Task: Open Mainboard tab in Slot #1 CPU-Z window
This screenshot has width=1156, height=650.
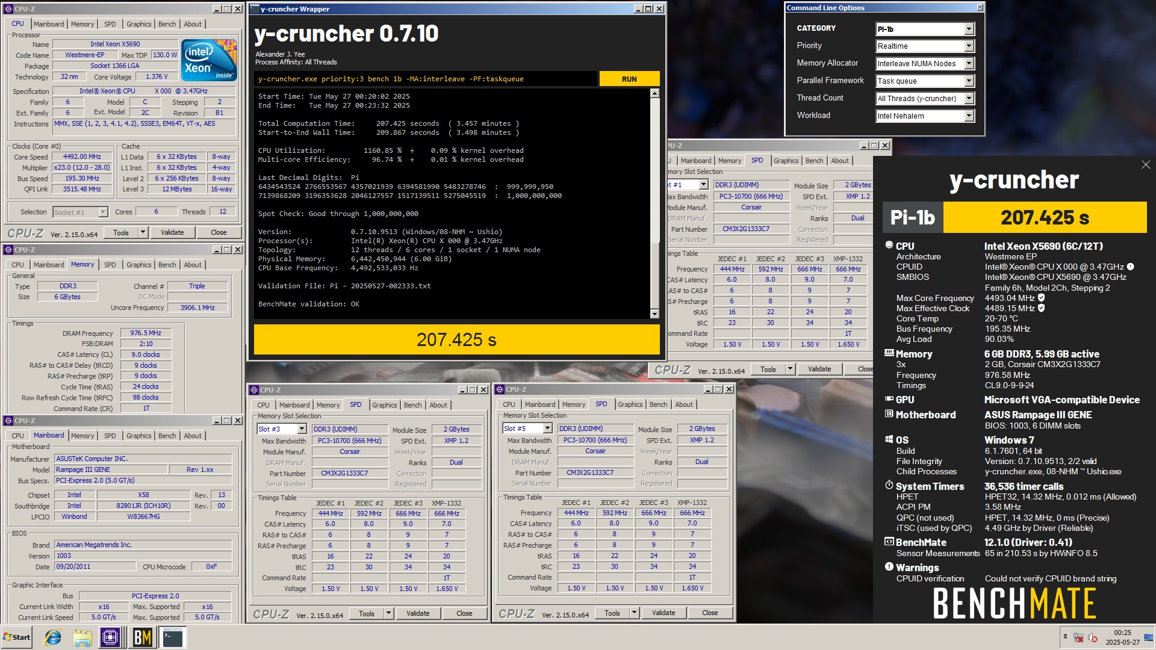Action: click(696, 161)
